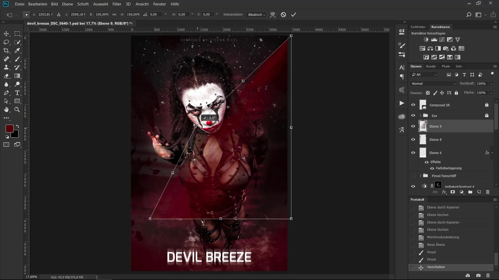Select the History Brush tool
This screenshot has width=499, height=280.
click(x=17, y=67)
